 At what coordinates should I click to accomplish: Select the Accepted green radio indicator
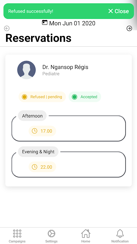(x=75, y=97)
